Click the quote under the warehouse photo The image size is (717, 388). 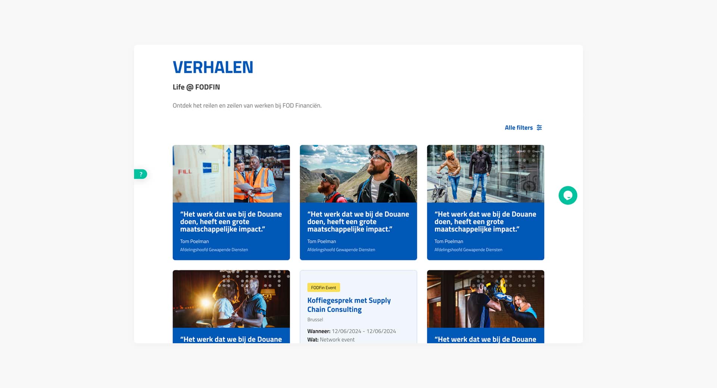(231, 222)
